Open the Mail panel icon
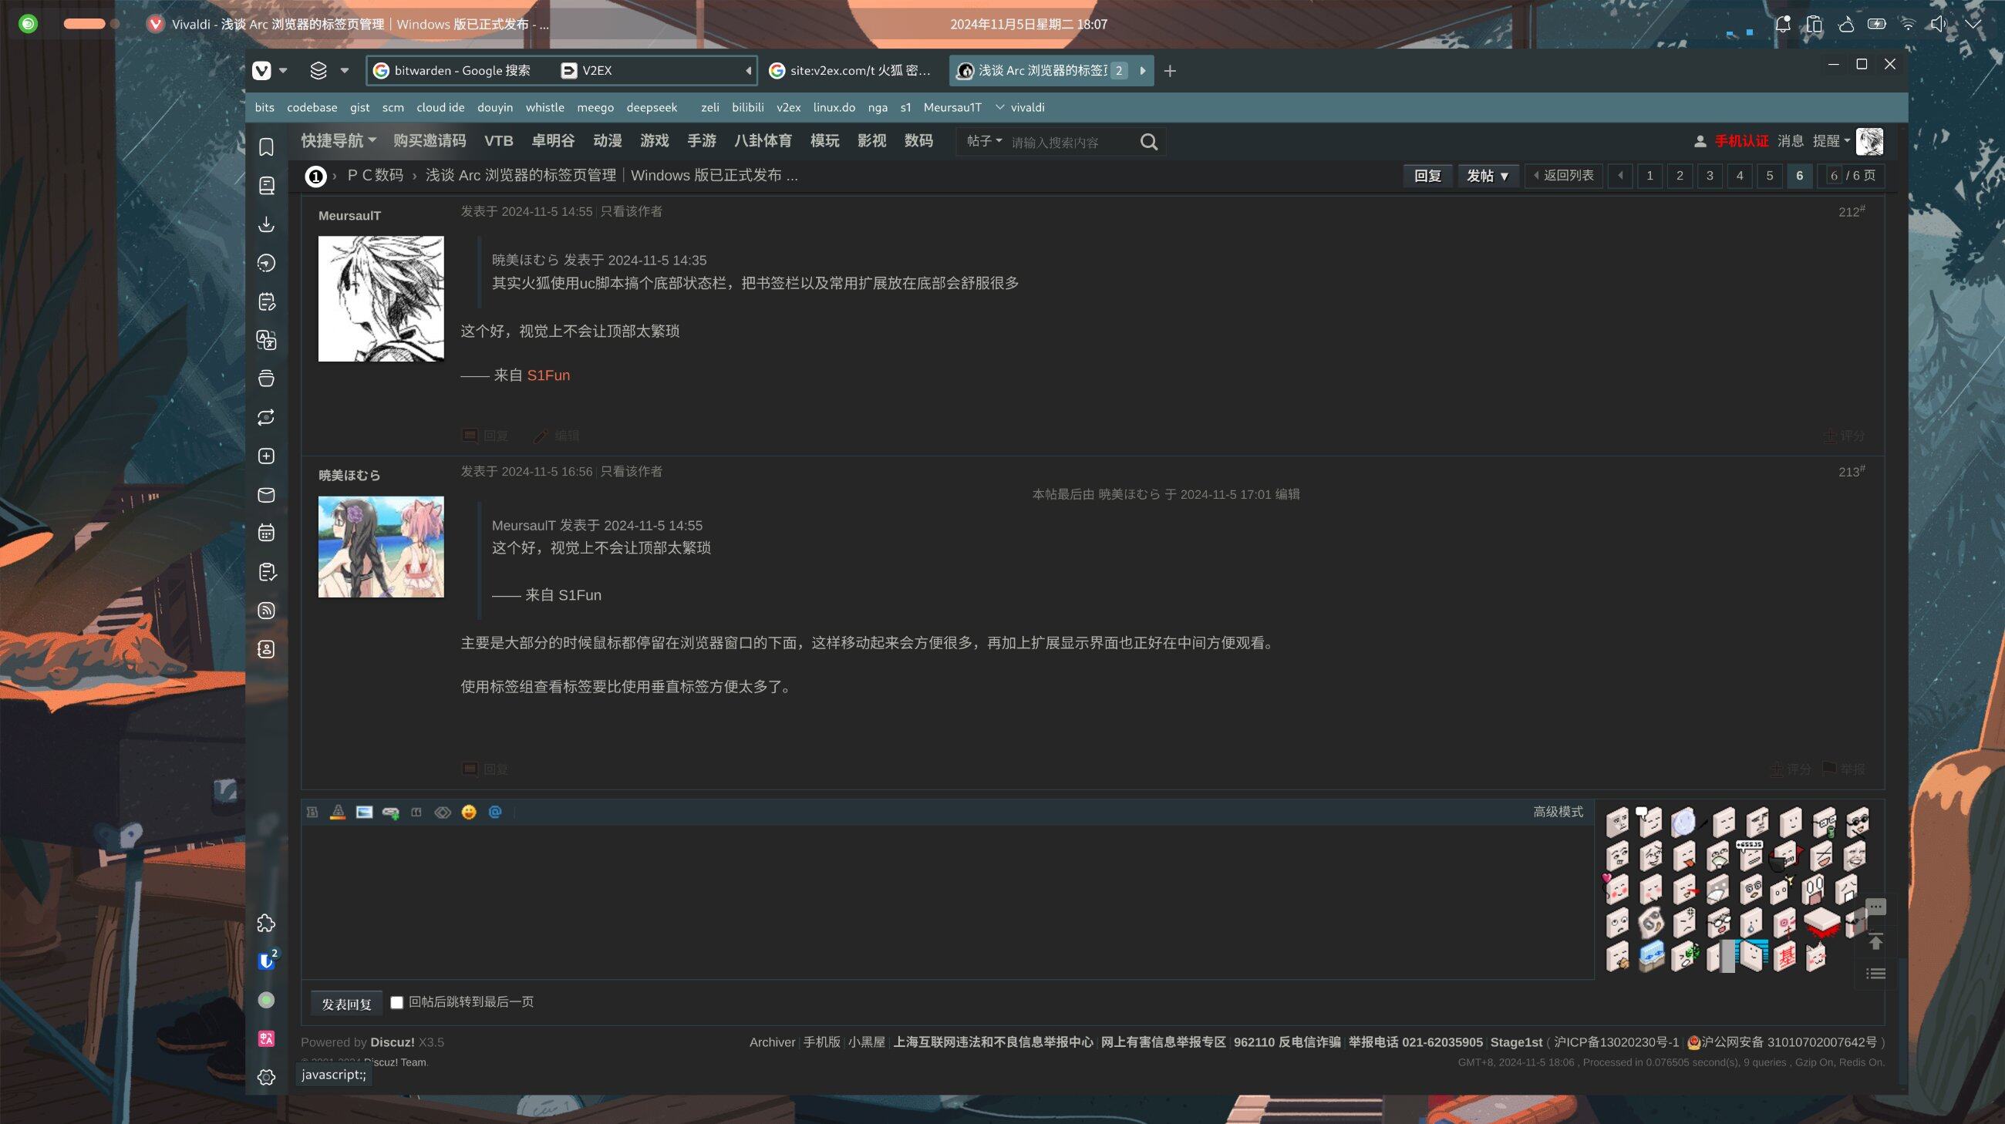Viewport: 2005px width, 1124px height. pos(266,495)
